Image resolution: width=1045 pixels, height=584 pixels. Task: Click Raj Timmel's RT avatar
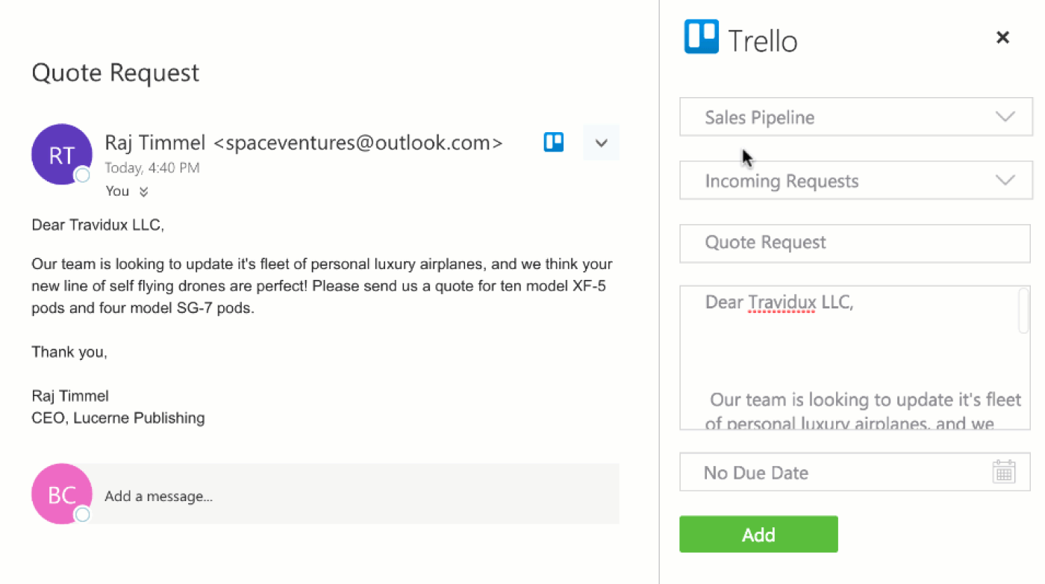coord(61,154)
